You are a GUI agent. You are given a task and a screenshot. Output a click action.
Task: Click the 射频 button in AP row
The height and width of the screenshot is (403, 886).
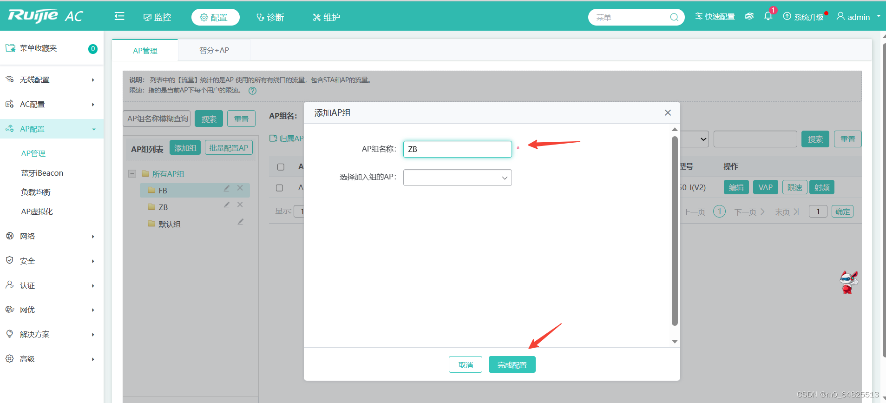tap(822, 187)
